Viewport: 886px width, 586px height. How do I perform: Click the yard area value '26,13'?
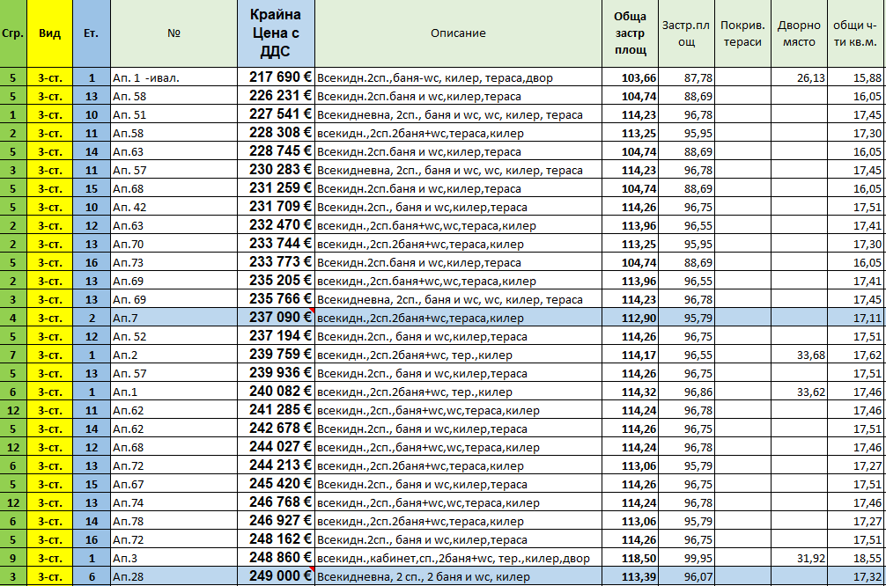click(799, 78)
